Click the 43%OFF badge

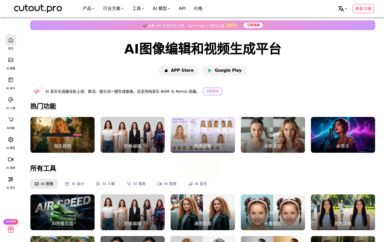pyautogui.click(x=11, y=222)
